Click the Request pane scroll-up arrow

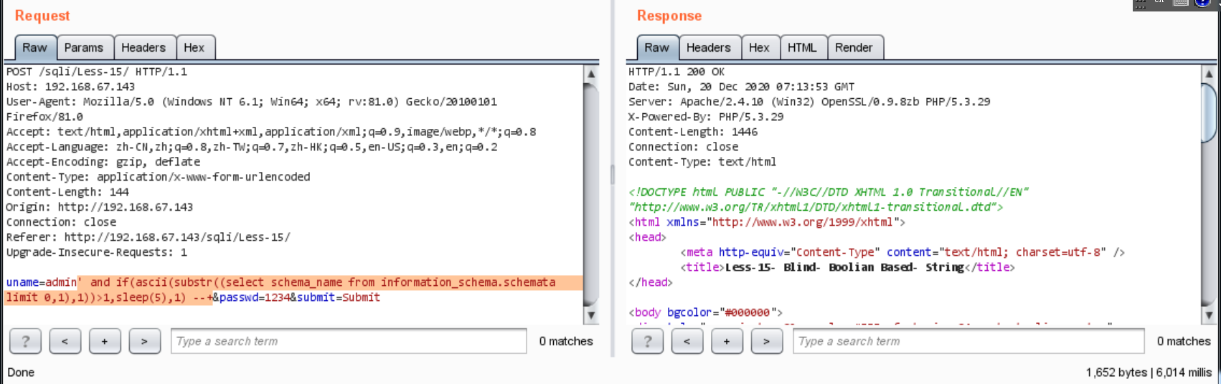(591, 74)
